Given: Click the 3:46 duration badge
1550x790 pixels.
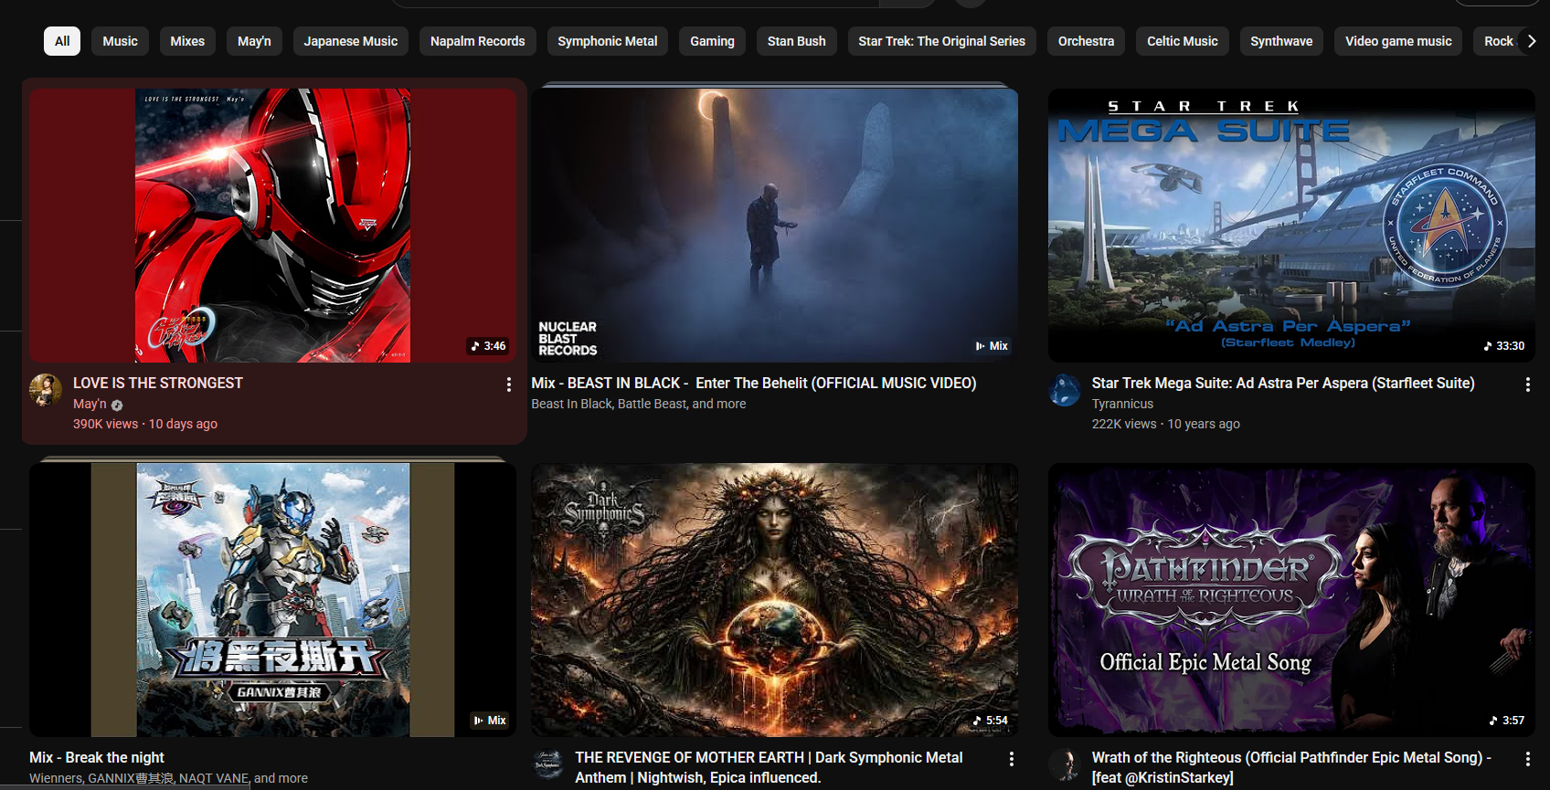Looking at the screenshot, I should pyautogui.click(x=488, y=346).
